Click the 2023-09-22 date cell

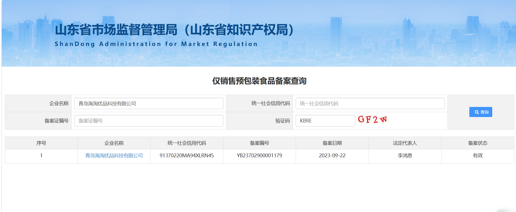click(x=332, y=156)
